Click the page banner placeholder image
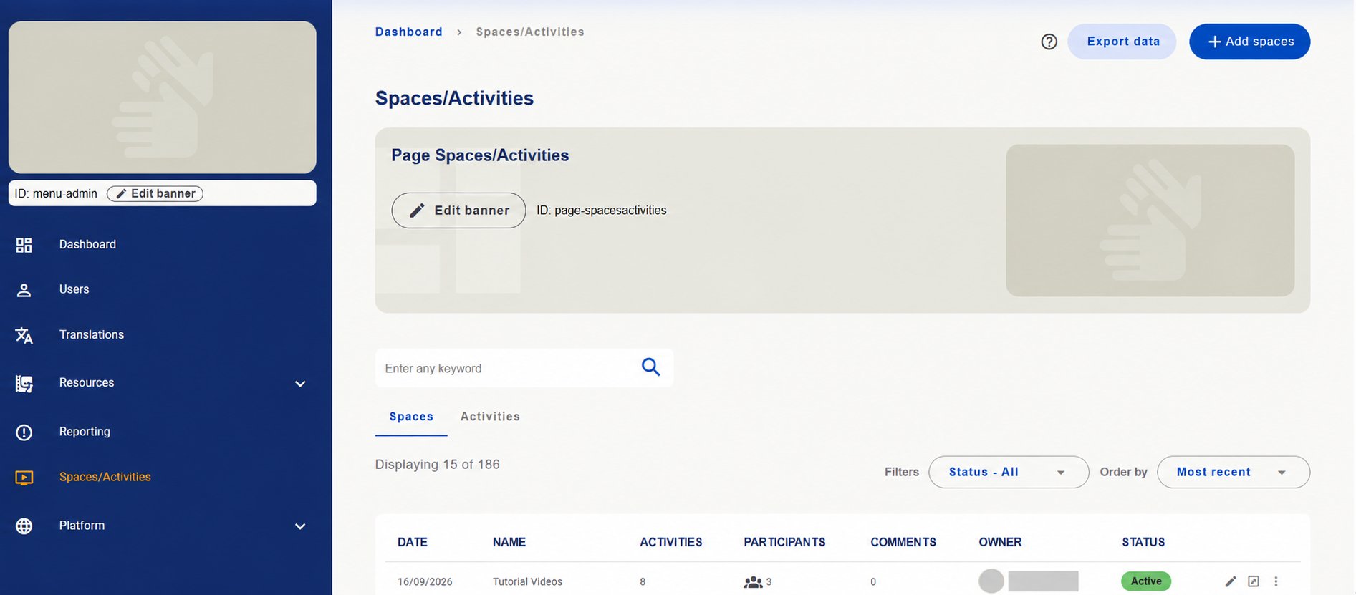Screen dimensions: 1356x595 pos(1150,221)
